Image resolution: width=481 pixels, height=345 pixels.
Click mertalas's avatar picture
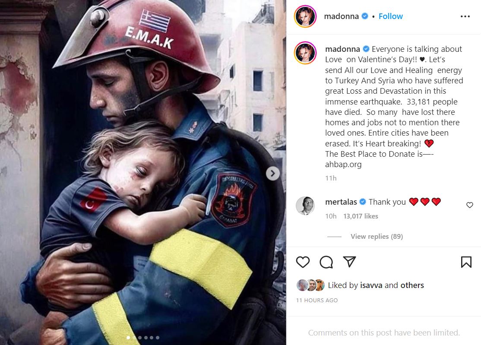pos(305,206)
